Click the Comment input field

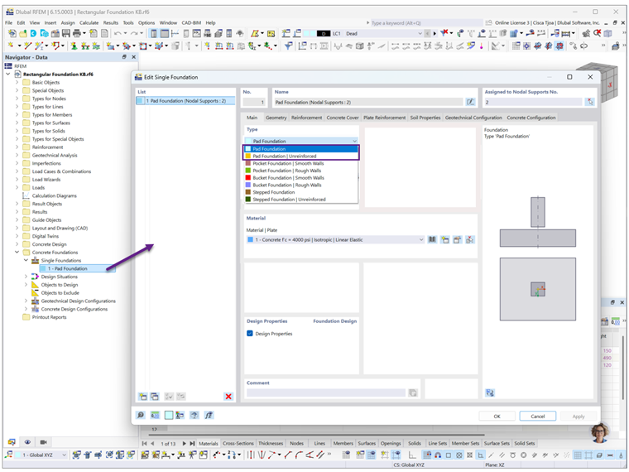pos(326,393)
